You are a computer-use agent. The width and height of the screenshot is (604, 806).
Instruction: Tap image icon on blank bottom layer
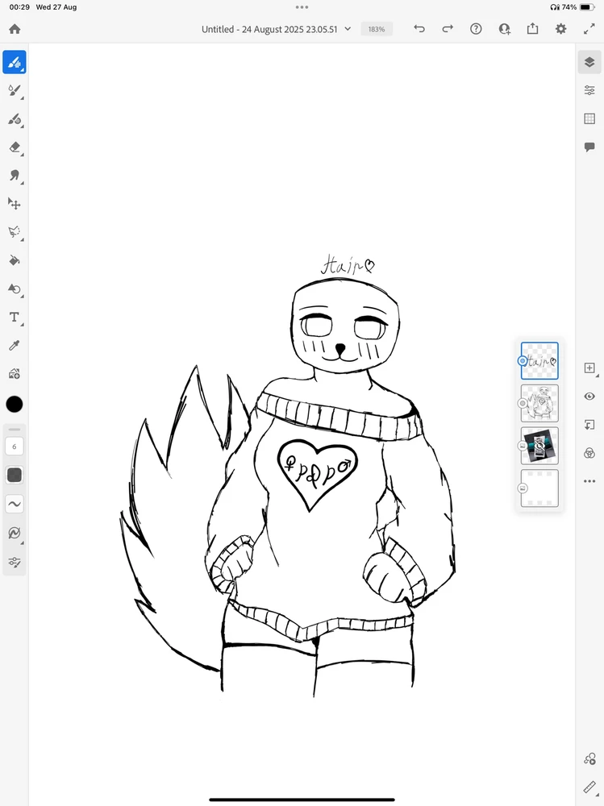pyautogui.click(x=523, y=488)
